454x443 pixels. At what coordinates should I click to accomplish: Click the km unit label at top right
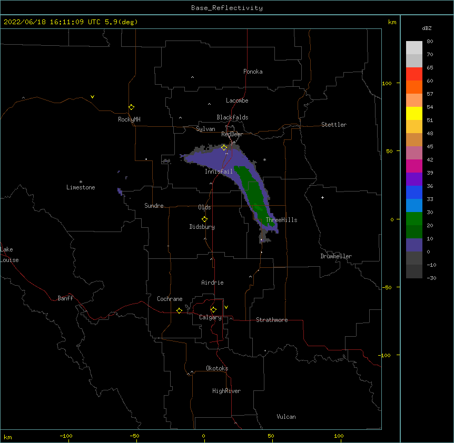click(x=392, y=22)
